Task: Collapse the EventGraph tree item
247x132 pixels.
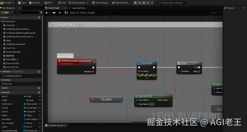Action: (x=1, y=22)
